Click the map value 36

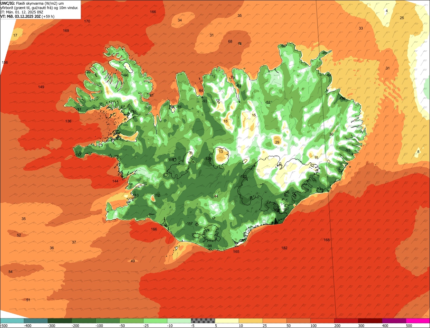[x=52, y=248]
